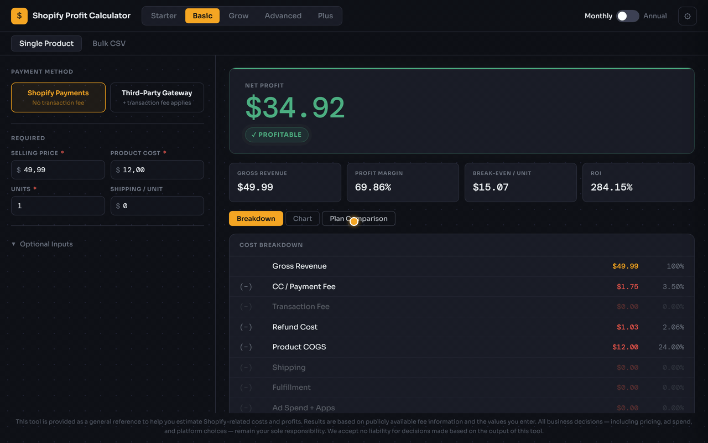This screenshot has width=708, height=443.
Task: Switch to the Advanced plan
Action: point(283,16)
